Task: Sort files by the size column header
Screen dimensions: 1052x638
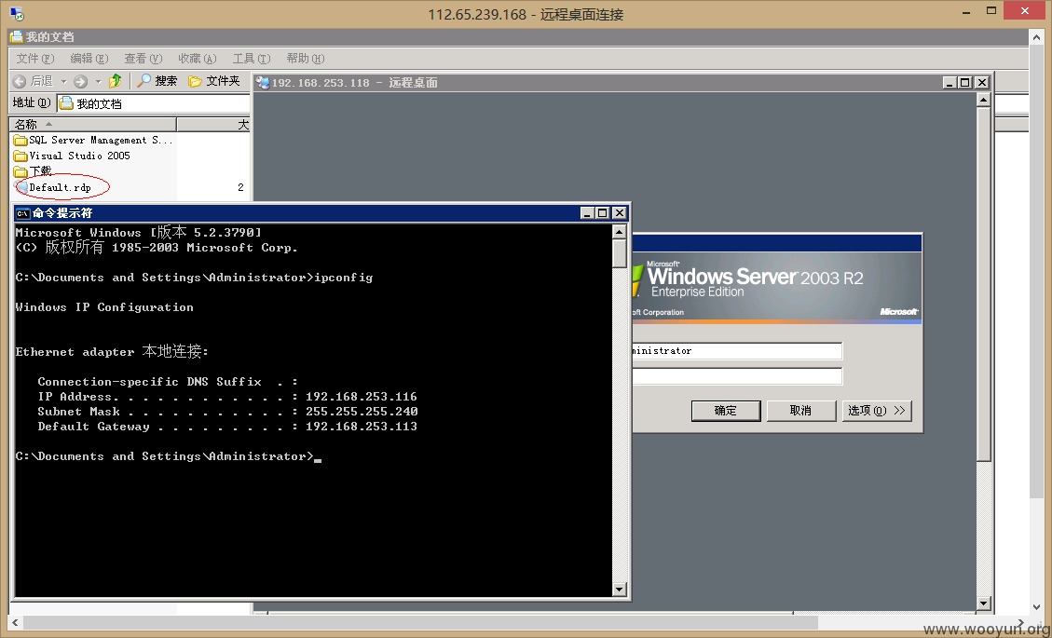Action: coord(213,124)
